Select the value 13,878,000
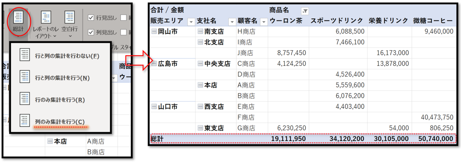The image size is (461, 162). click(392, 64)
